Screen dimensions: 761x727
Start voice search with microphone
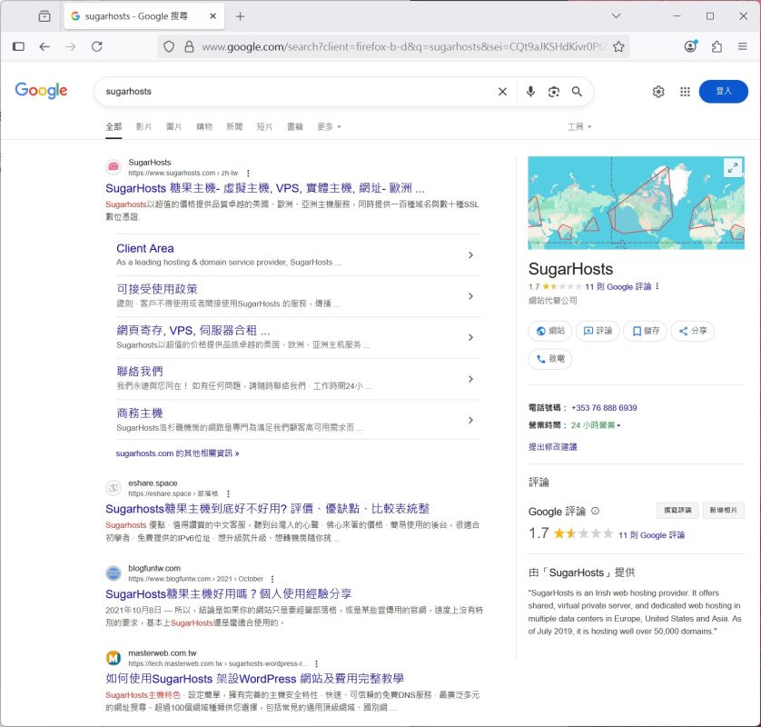(x=530, y=91)
